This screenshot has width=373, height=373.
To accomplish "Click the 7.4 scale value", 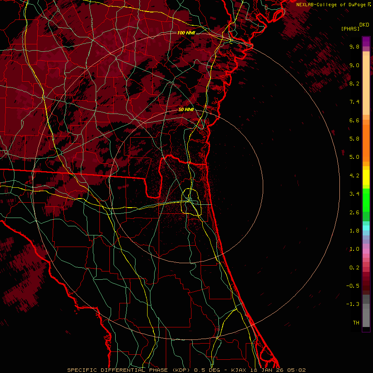I will coord(354,102).
